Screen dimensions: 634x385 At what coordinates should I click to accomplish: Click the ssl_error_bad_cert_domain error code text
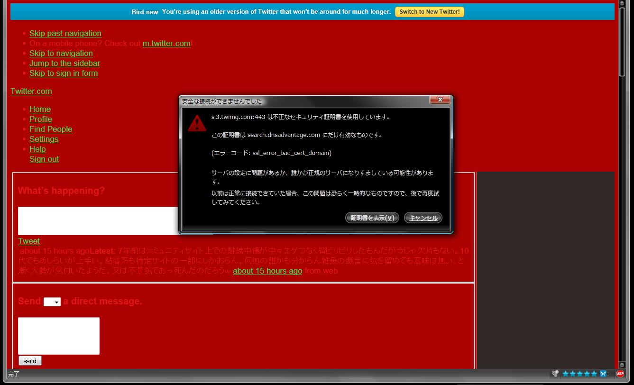[x=271, y=153]
